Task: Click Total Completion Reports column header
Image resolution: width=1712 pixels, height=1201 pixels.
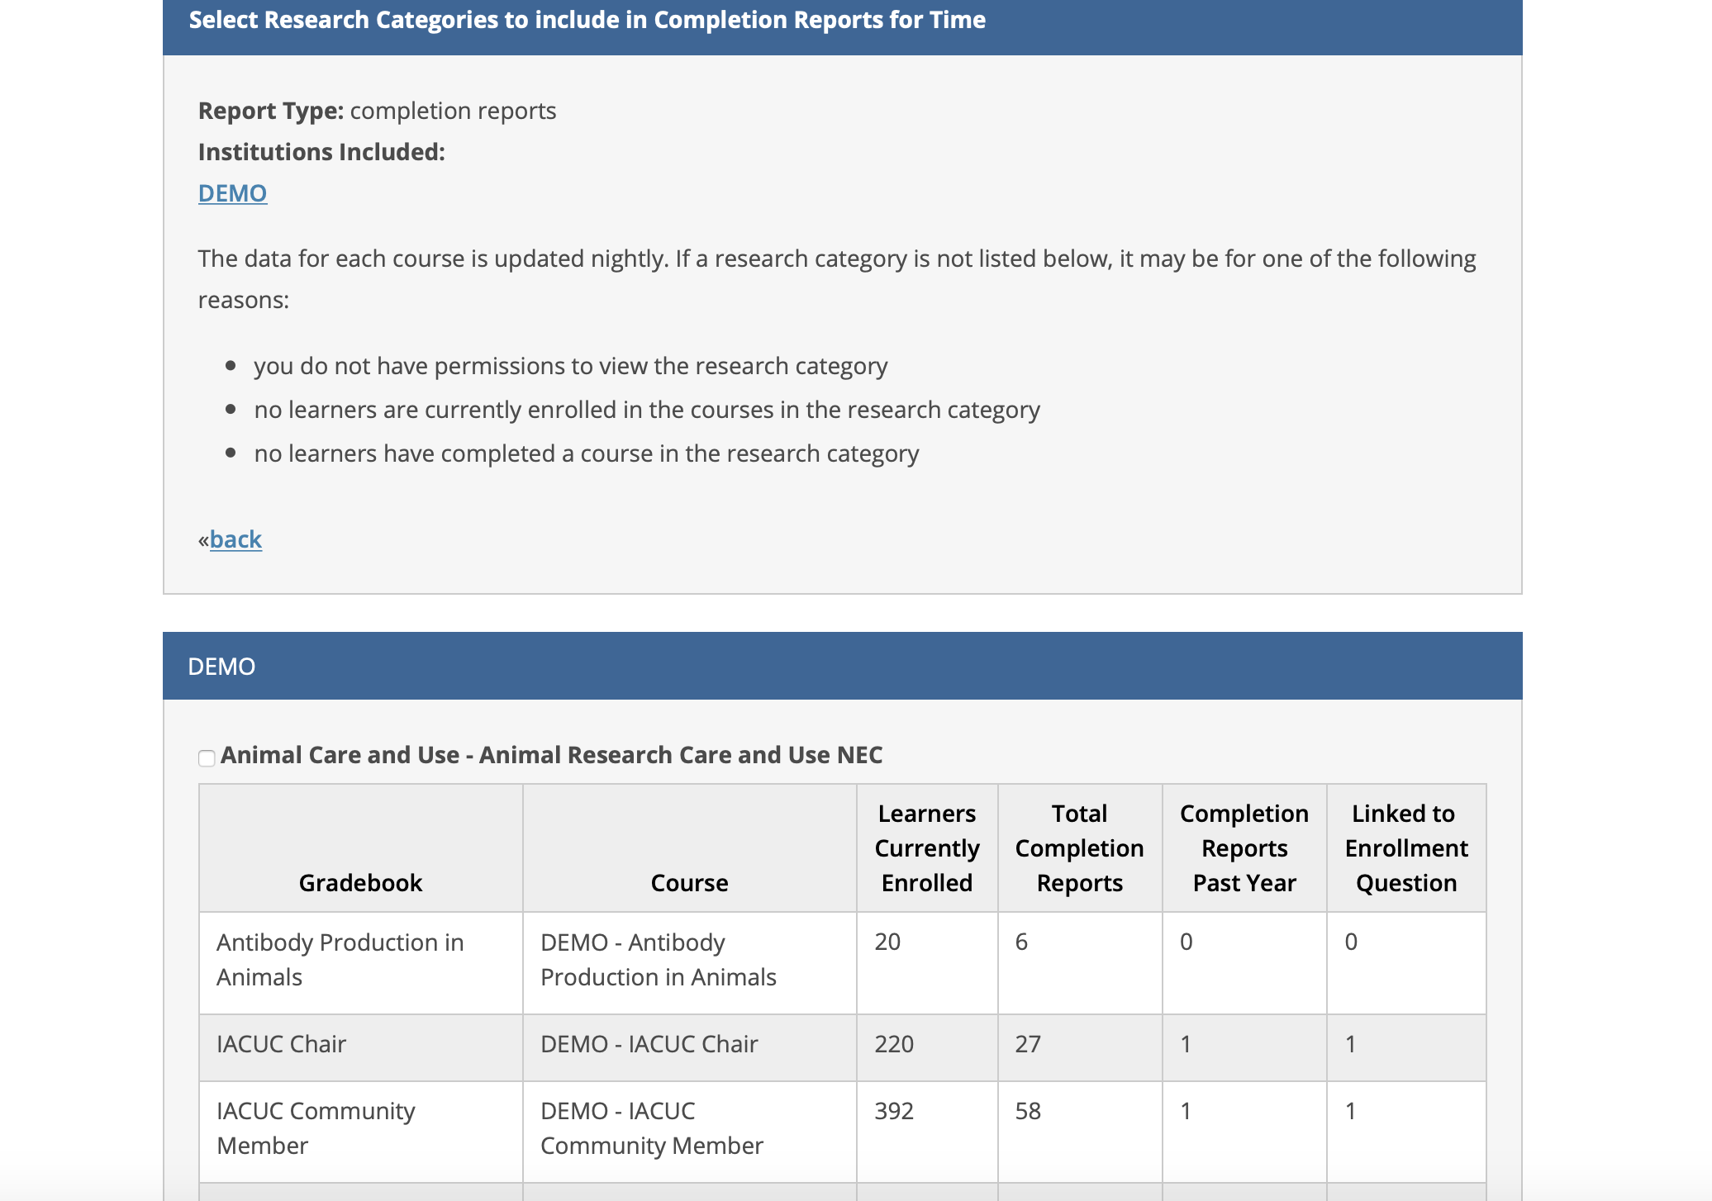Action: 1080,848
